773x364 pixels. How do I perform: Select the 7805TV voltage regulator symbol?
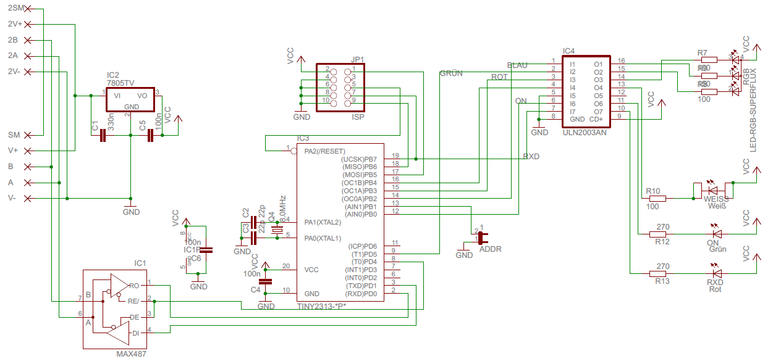[x=130, y=99]
